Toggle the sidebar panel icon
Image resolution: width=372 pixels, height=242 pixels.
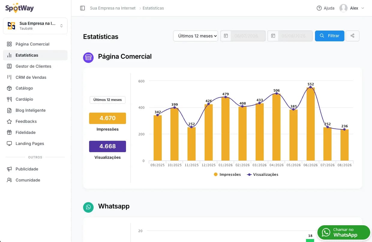click(x=82, y=8)
